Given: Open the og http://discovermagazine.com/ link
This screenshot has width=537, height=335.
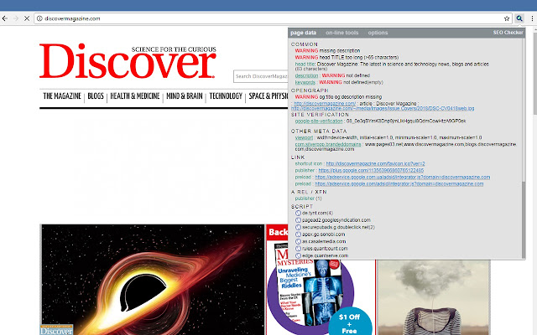Looking at the screenshot, I should 325,104.
